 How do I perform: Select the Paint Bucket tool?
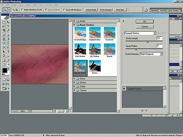coord(8,43)
